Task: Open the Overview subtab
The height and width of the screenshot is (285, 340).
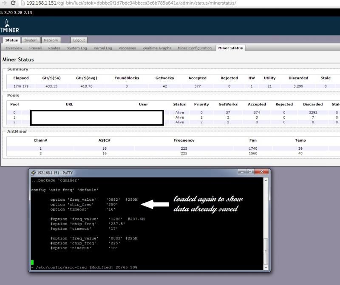Action: tap(14, 48)
